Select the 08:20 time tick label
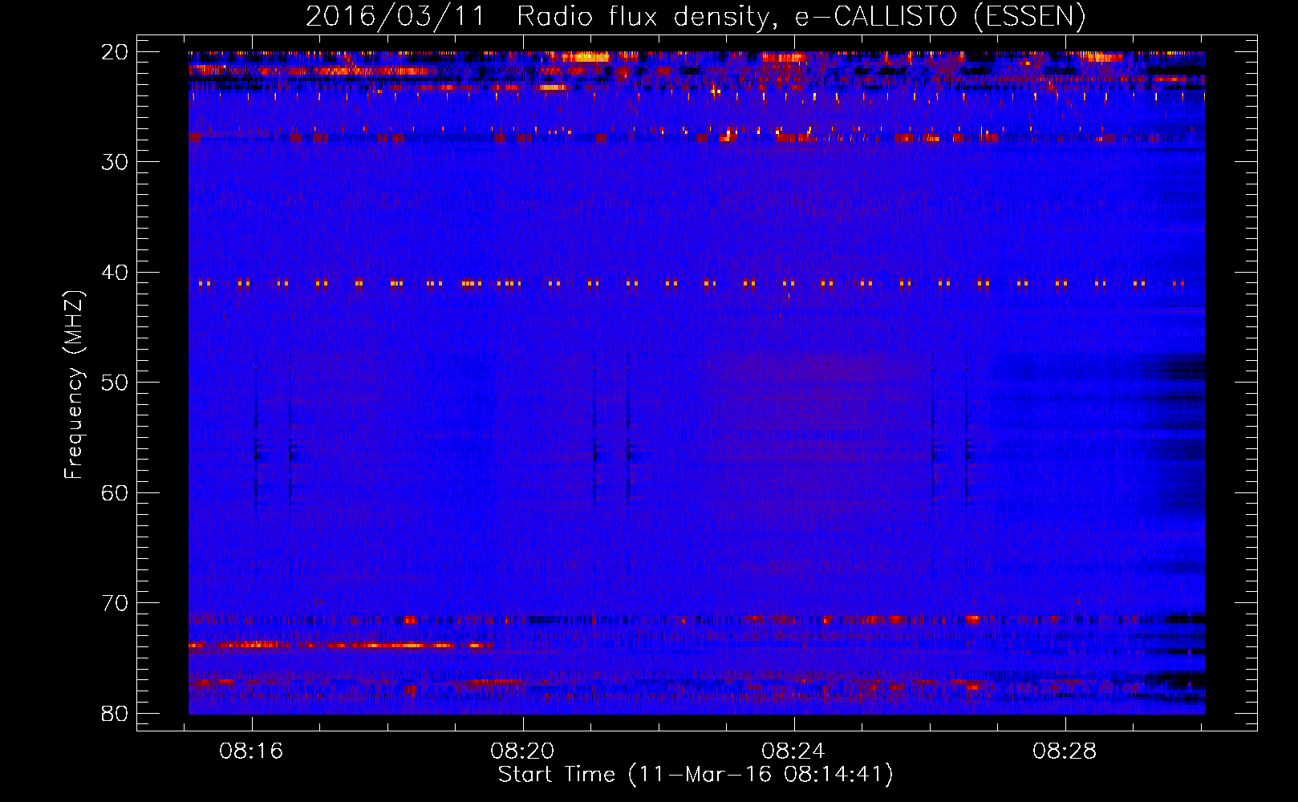Image resolution: width=1298 pixels, height=802 pixels. pyautogui.click(x=522, y=751)
